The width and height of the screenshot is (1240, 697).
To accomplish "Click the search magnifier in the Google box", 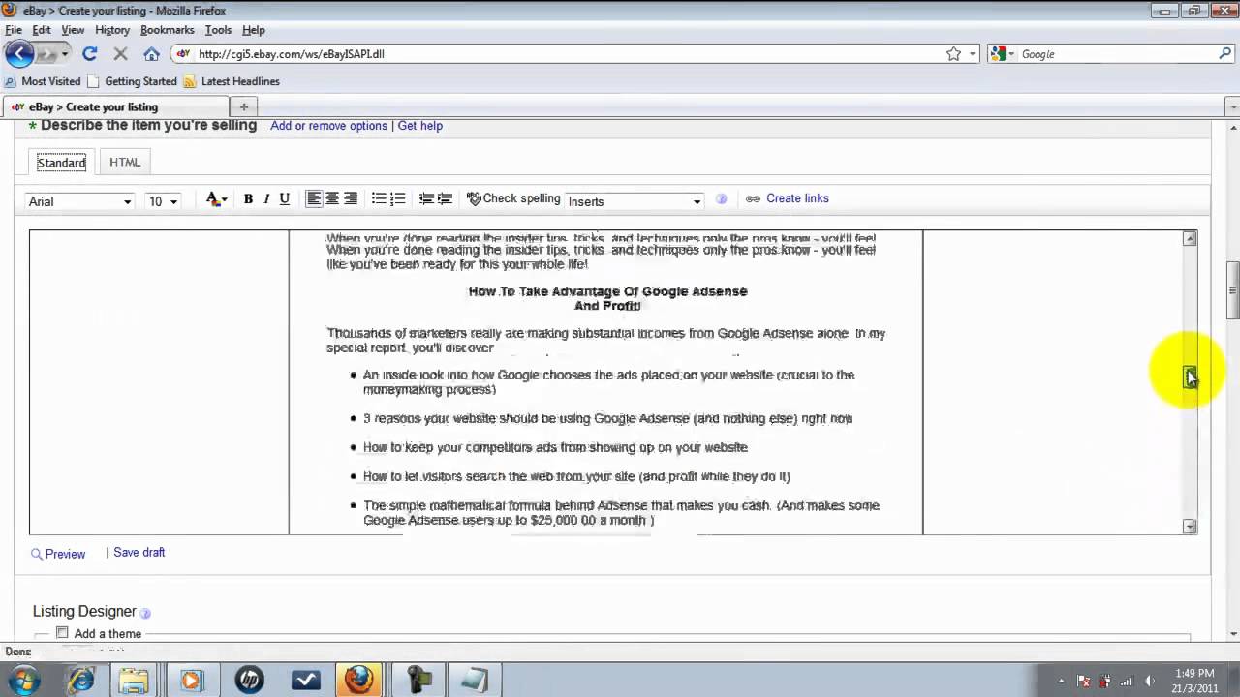I will tap(1225, 54).
